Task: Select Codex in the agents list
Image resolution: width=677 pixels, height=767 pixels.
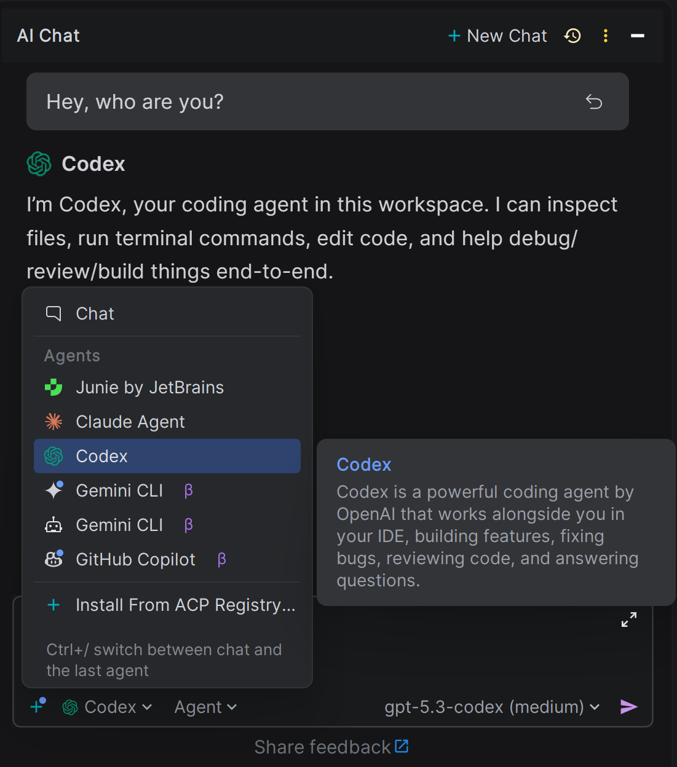Action: pos(167,456)
